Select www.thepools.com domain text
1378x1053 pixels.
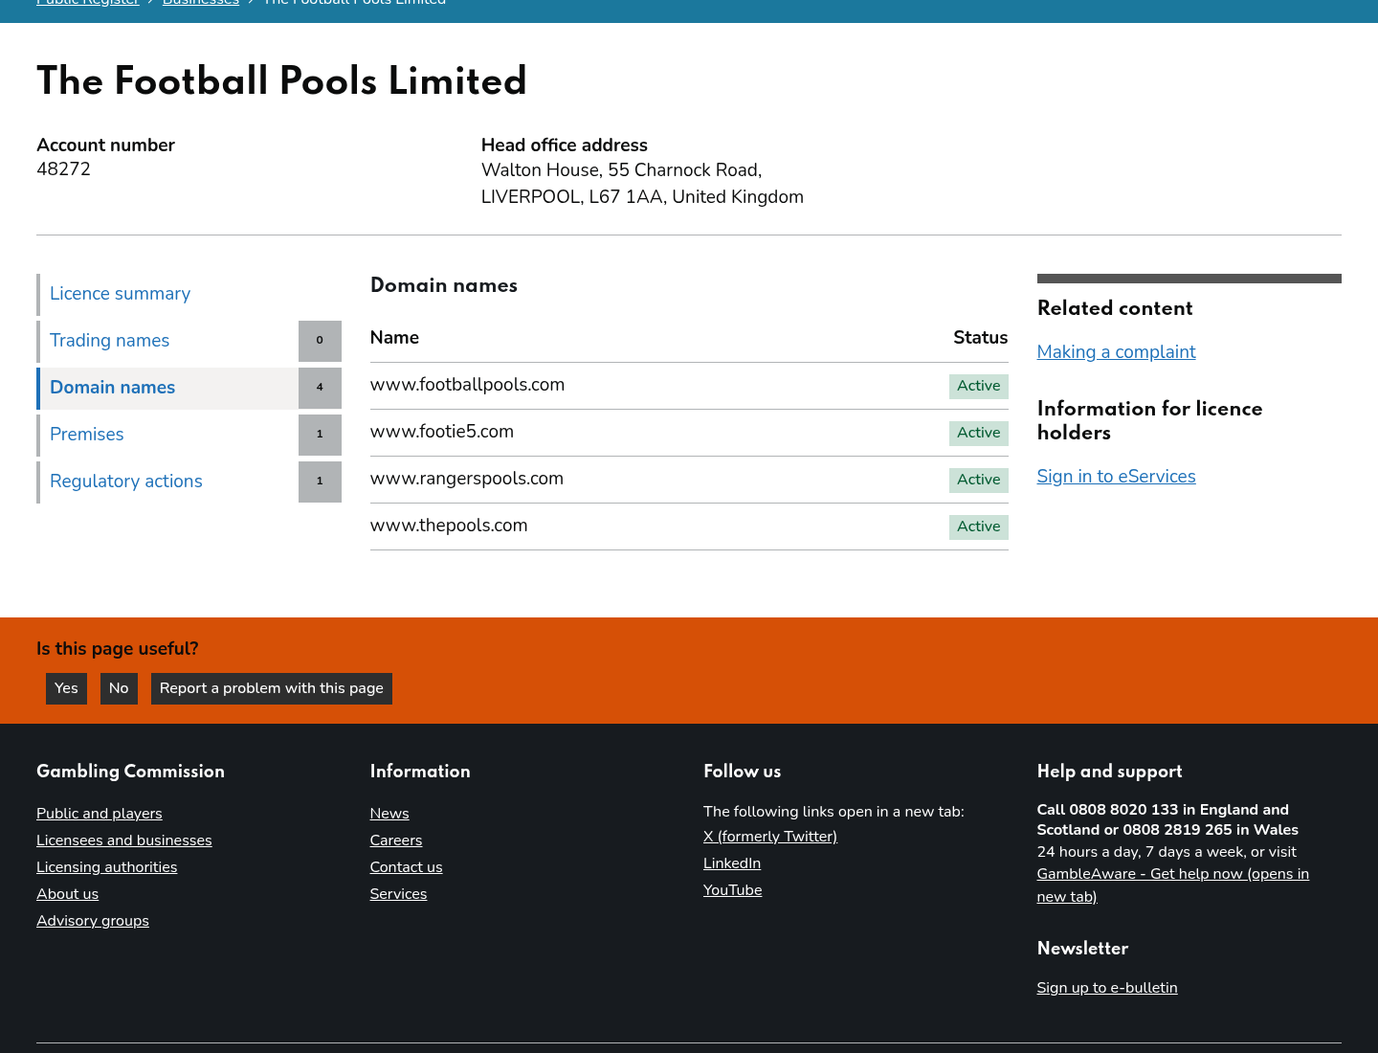(x=449, y=526)
